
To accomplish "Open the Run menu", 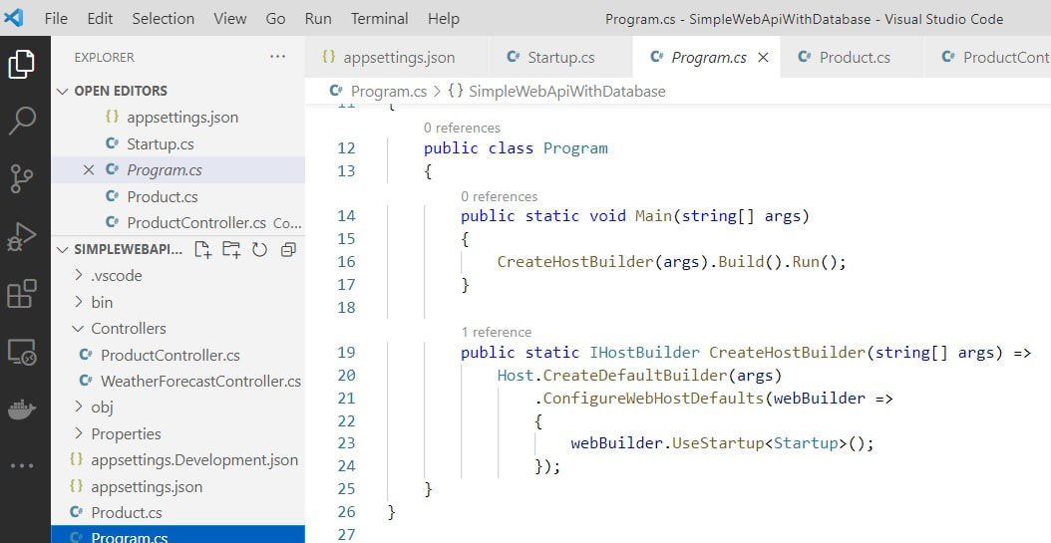I will [x=318, y=19].
